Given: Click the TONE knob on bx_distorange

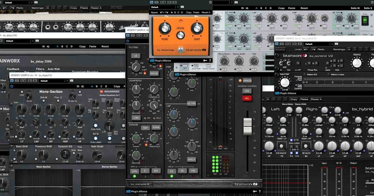Looking at the screenshot, I should [164, 29].
